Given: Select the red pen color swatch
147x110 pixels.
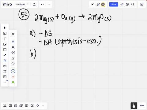Looking at the screenshot, I should tap(13, 77).
